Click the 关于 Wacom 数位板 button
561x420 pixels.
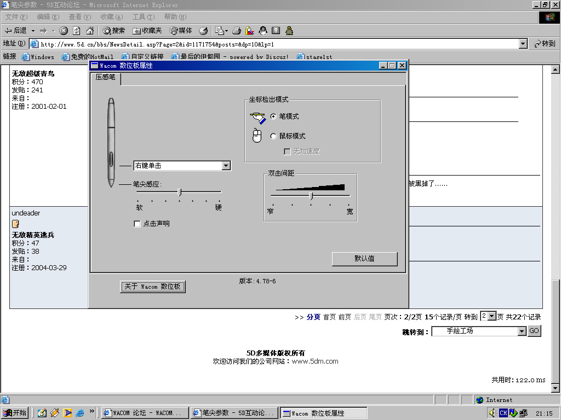(153, 287)
